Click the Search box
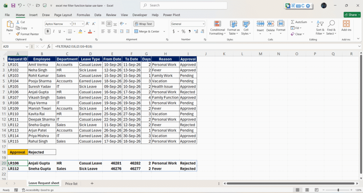This screenshot has height=193, width=363. (x=184, y=5)
